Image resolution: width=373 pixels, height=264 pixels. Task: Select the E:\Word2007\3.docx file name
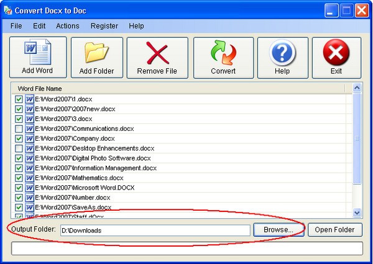[x=63, y=119]
